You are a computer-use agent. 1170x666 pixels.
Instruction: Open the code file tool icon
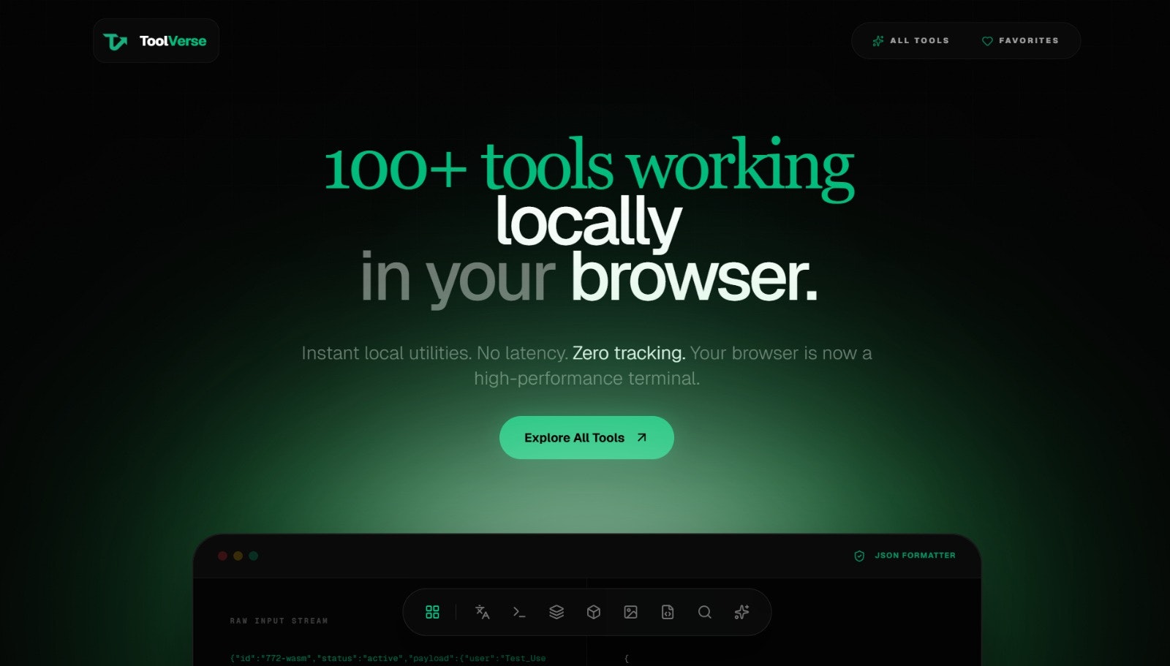click(x=667, y=612)
